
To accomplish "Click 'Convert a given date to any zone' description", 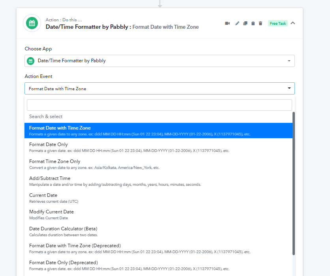I will pyautogui.click(x=94, y=168).
